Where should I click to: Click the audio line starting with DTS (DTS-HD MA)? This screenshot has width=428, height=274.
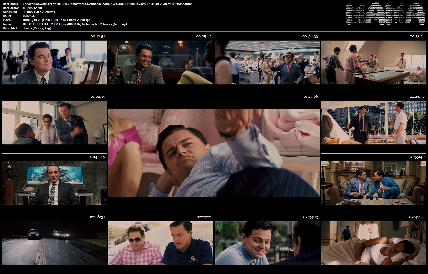(x=75, y=24)
